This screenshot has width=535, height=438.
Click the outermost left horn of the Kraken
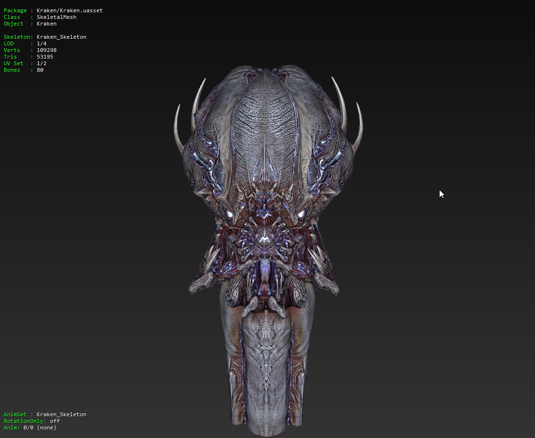[x=177, y=128]
